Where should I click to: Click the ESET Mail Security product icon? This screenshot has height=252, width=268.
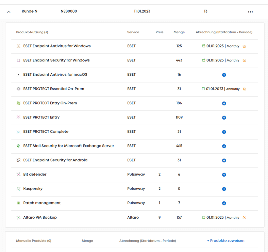tap(18, 146)
